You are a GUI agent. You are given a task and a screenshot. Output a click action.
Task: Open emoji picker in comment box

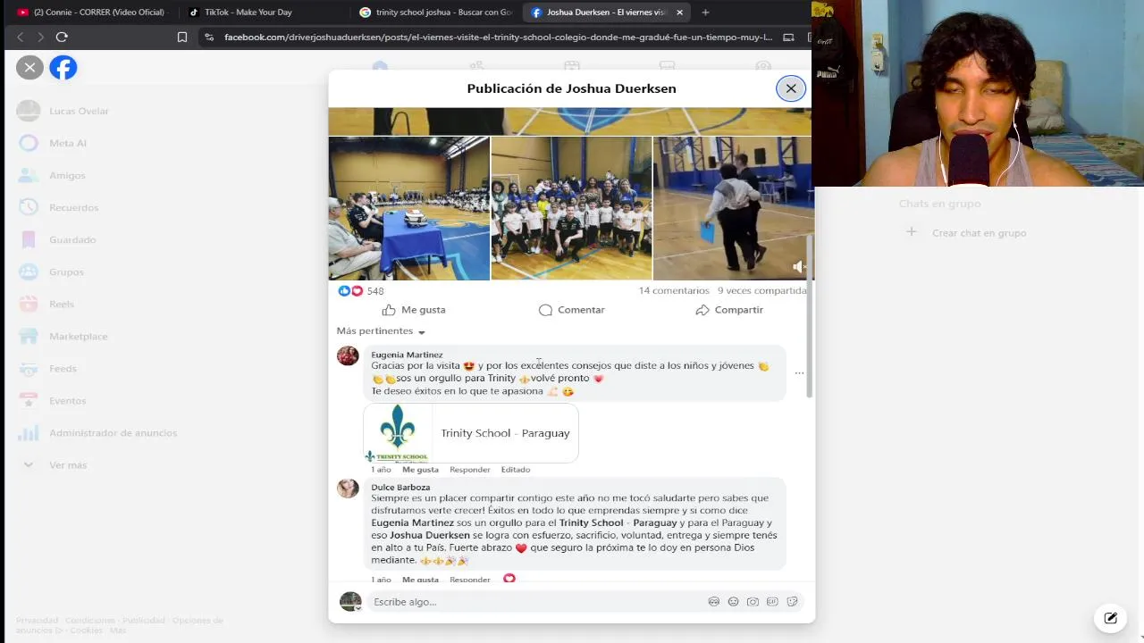coord(733,602)
